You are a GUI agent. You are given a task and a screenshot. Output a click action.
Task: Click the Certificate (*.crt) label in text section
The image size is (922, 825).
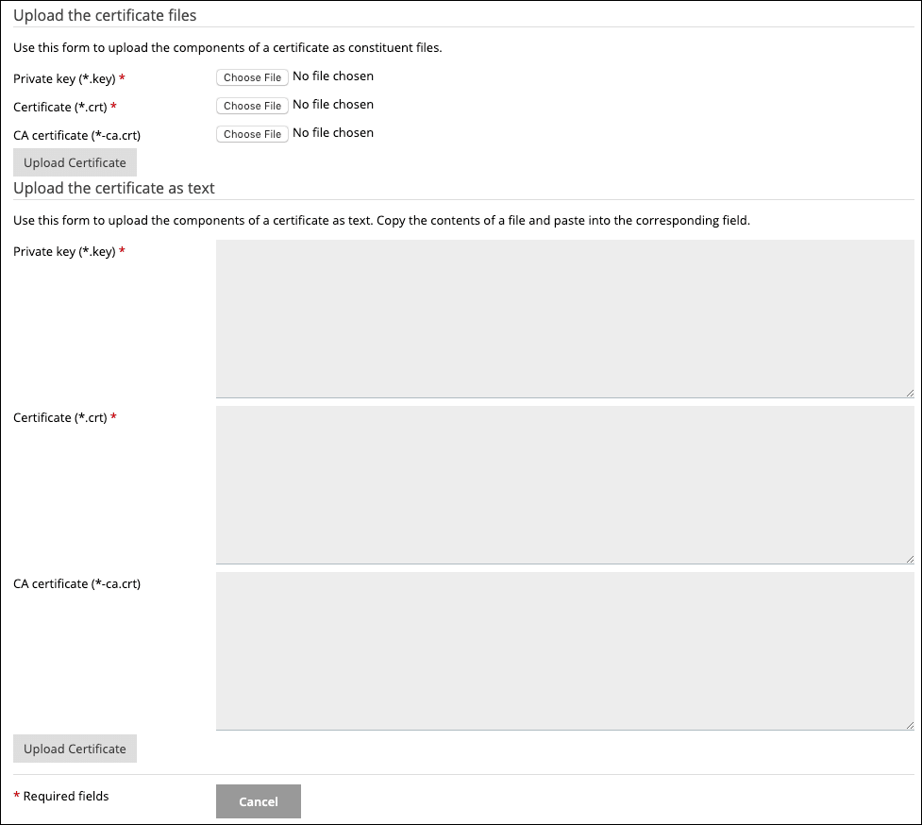coord(60,417)
